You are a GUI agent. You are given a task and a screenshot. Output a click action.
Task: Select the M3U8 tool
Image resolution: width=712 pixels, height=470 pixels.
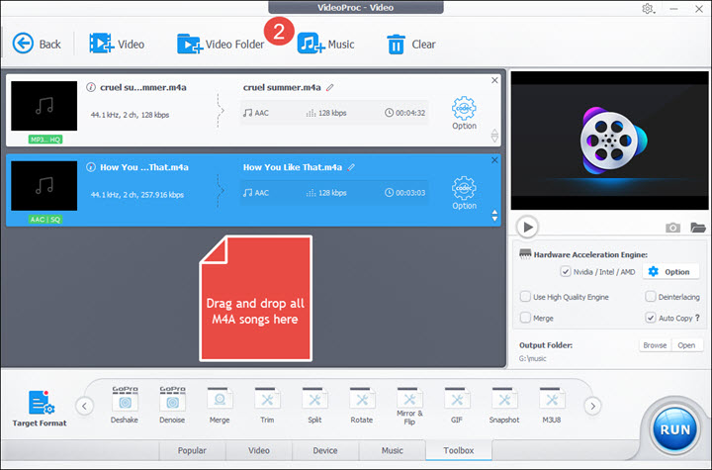tap(552, 405)
